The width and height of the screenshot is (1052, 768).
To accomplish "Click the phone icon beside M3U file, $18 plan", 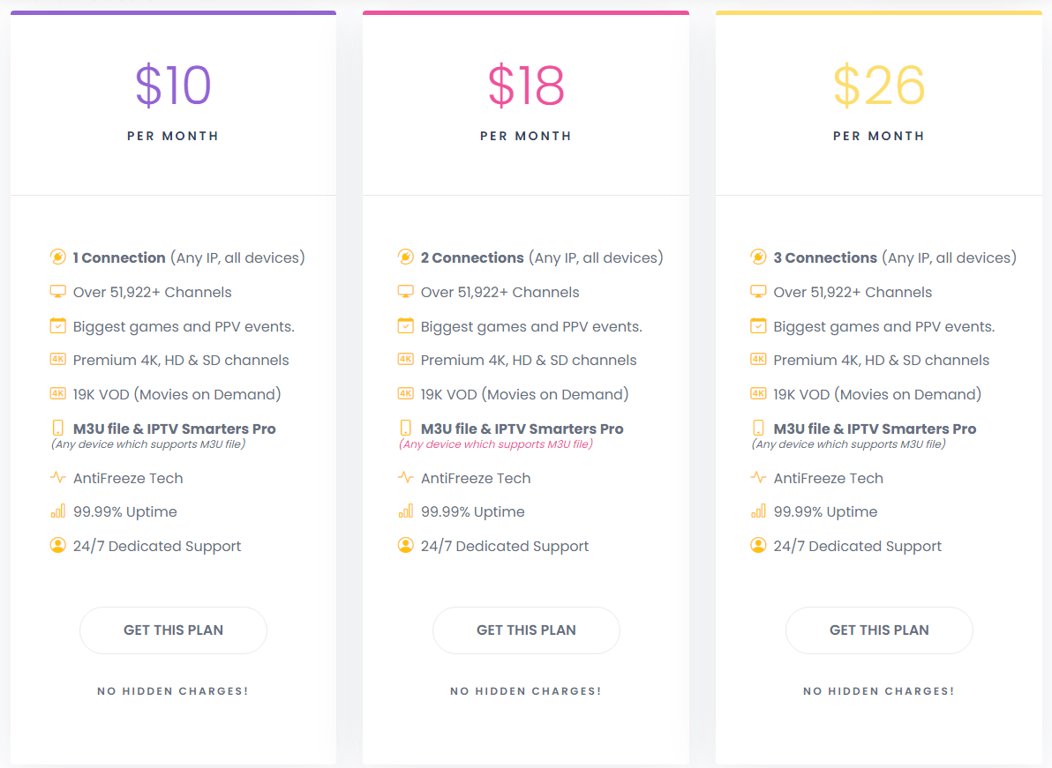I will tap(405, 429).
